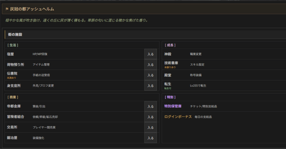The width and height of the screenshot is (286, 149).
Task: Click the HP/MP回復 description text
Action: click(x=40, y=54)
